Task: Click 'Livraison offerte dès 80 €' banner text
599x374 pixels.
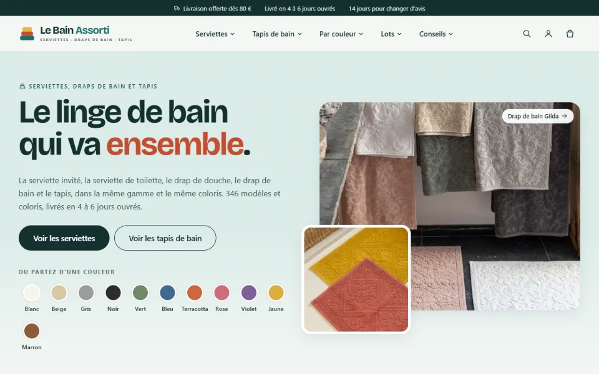Action: tap(217, 8)
